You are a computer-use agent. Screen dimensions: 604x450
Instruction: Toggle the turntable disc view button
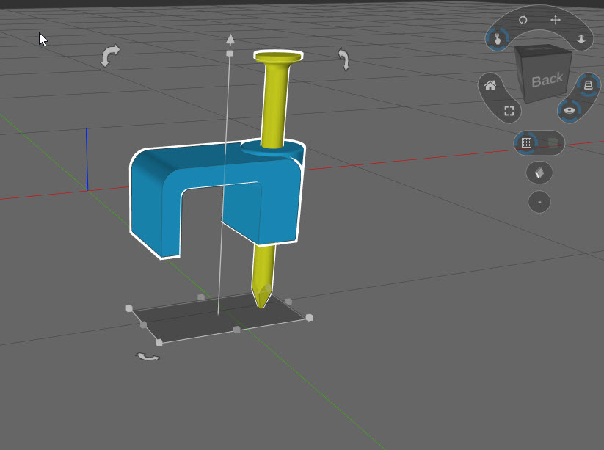click(x=570, y=111)
